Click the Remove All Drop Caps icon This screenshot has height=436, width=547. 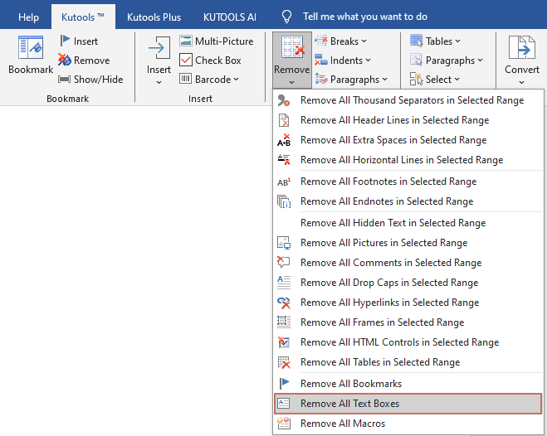(284, 283)
